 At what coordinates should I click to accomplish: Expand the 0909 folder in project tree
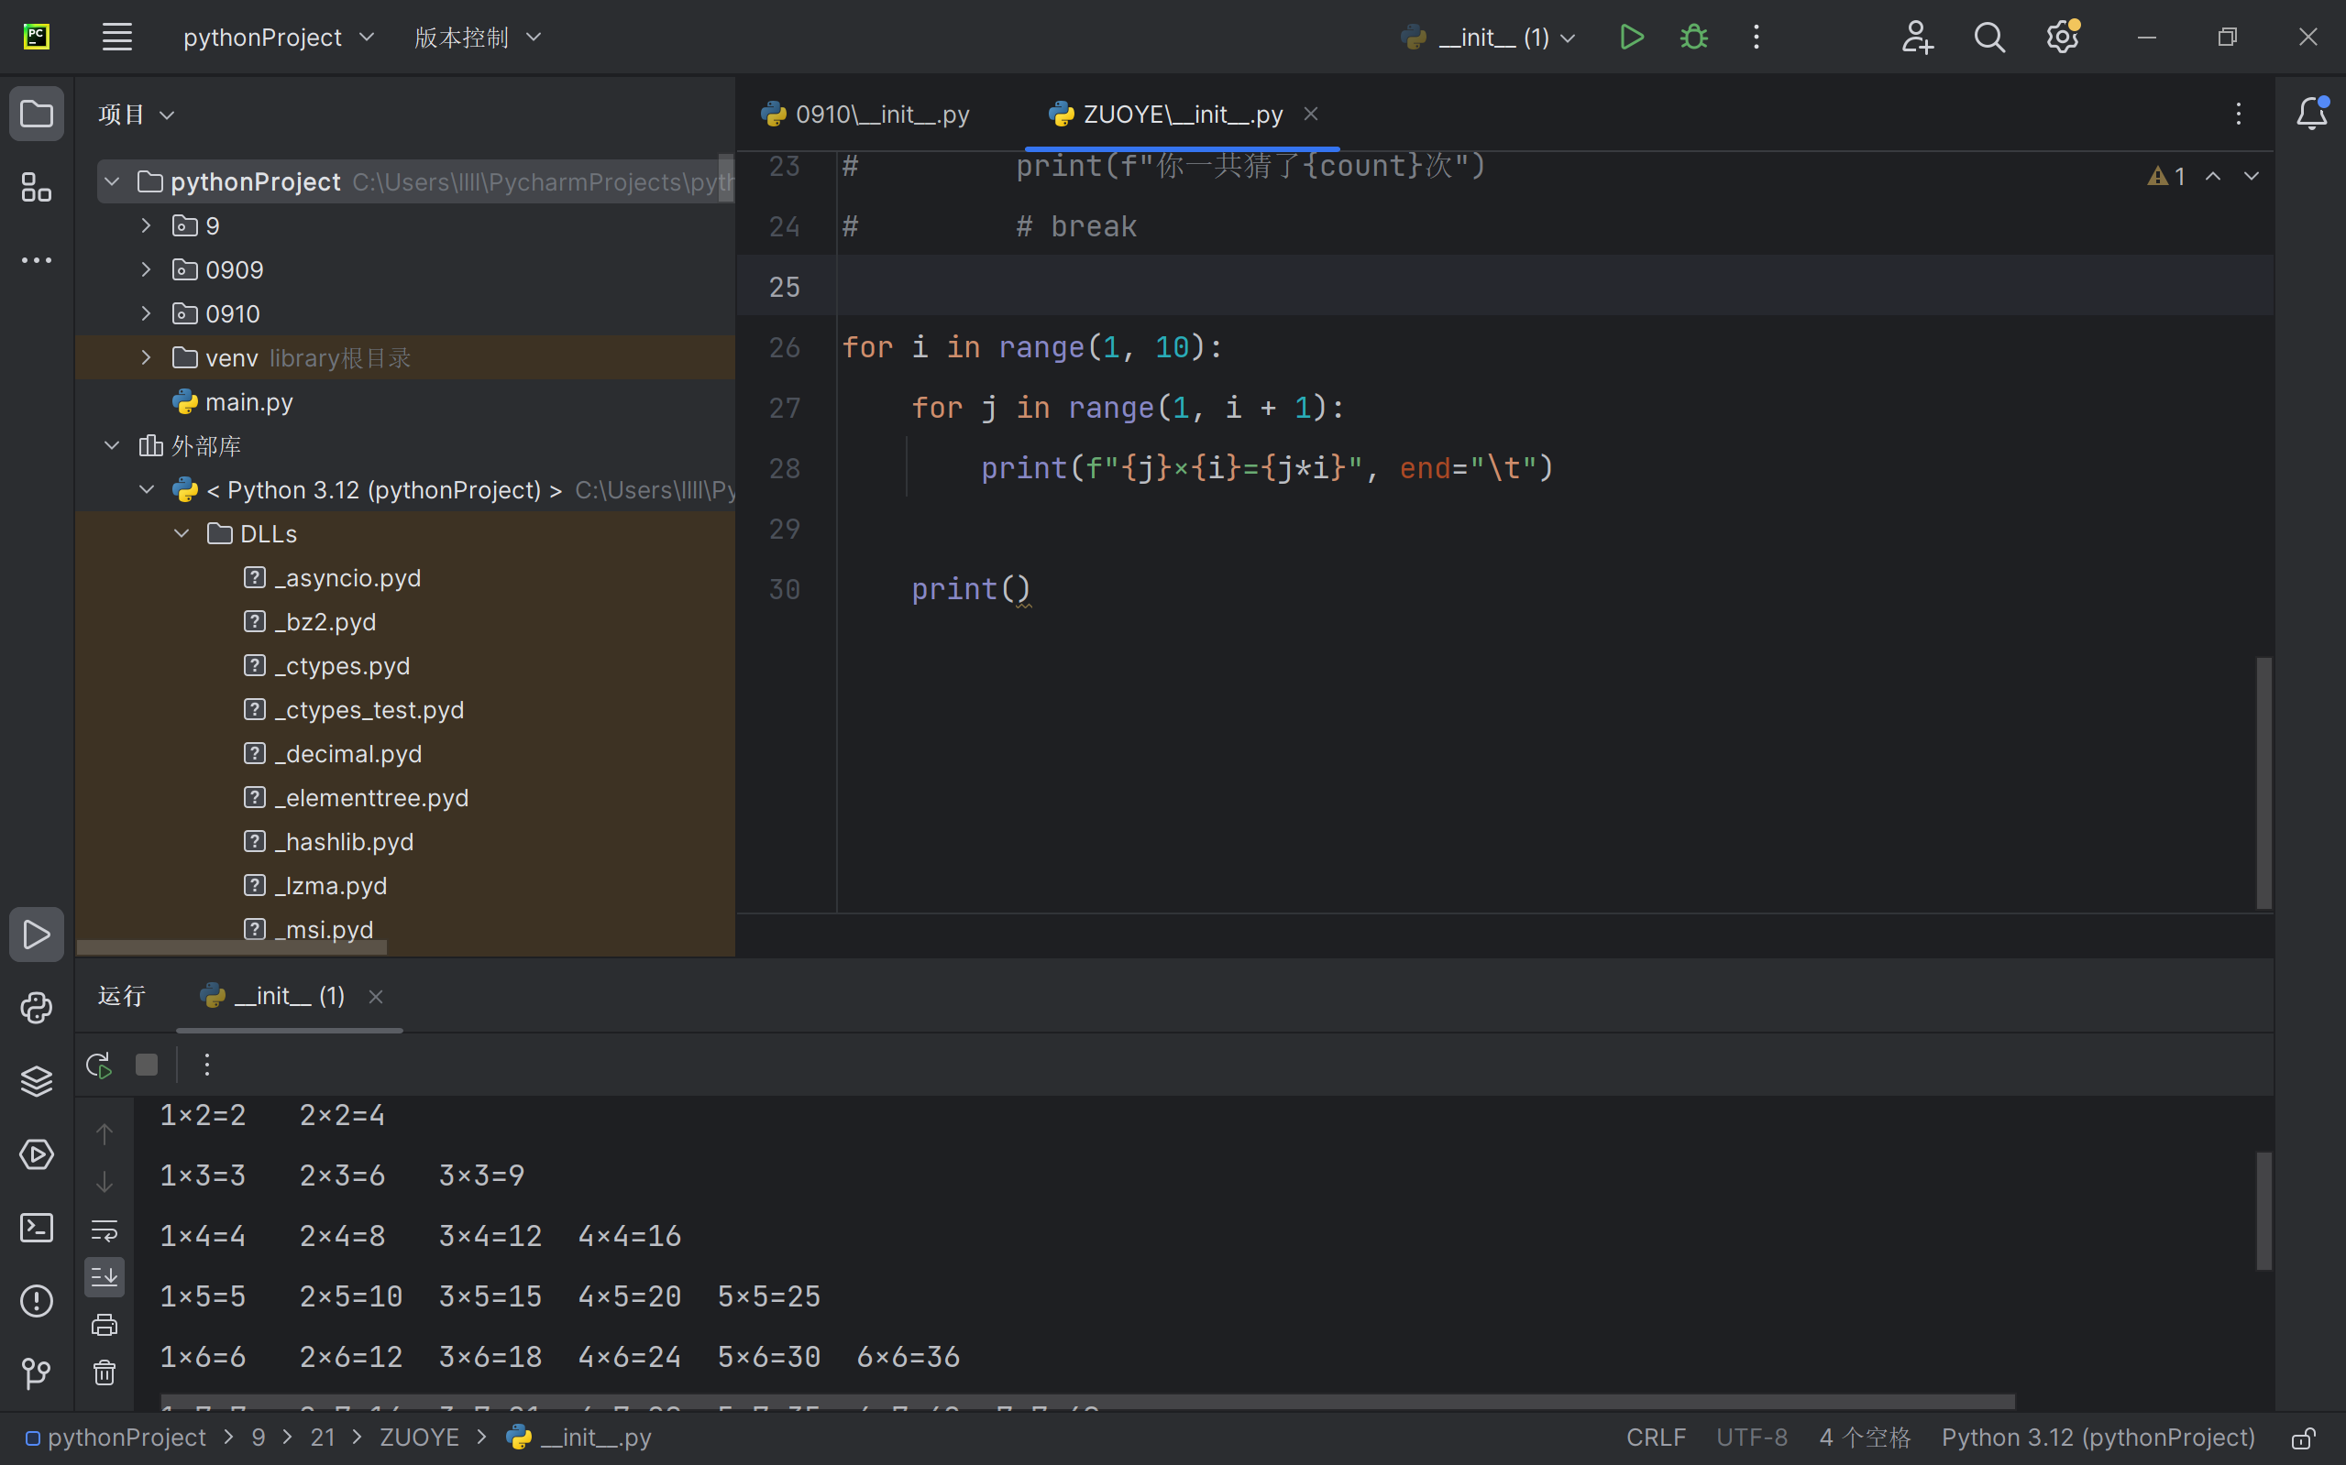pyautogui.click(x=146, y=269)
